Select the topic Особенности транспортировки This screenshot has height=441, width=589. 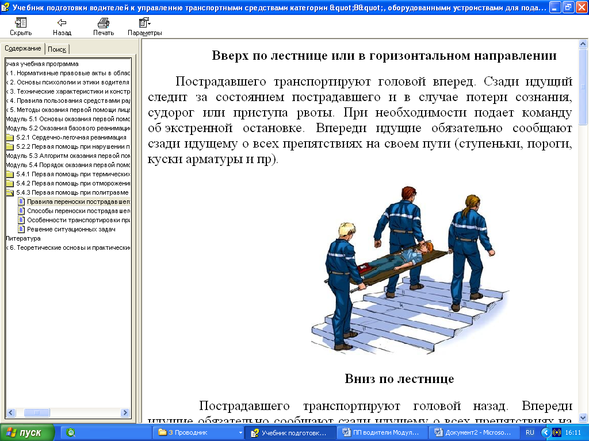(78, 220)
